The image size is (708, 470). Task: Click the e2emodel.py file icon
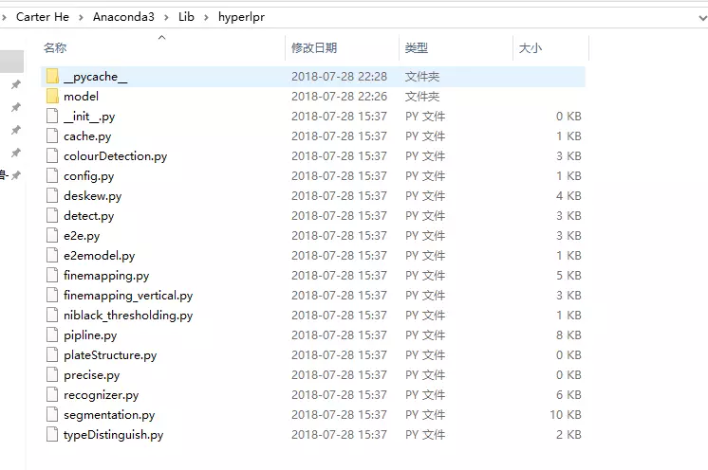coord(52,255)
